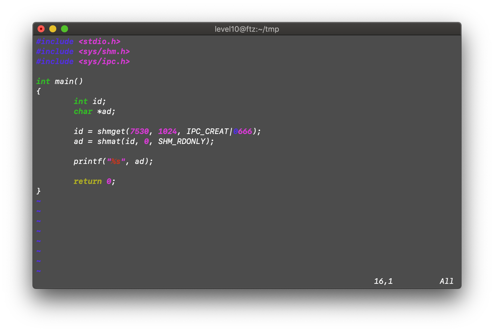Image resolution: width=494 pixels, height=332 pixels.
Task: Click the int keyword before main()
Action: pos(43,81)
